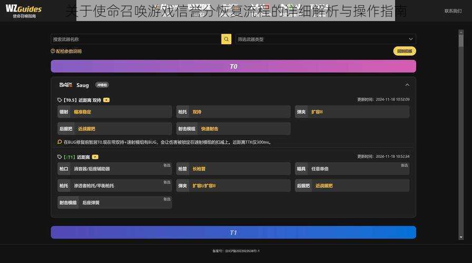Click the yellow search magnifier button
472x263 pixels.
pos(227,39)
